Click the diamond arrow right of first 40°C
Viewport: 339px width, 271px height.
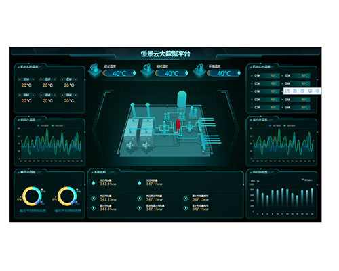[134, 73]
